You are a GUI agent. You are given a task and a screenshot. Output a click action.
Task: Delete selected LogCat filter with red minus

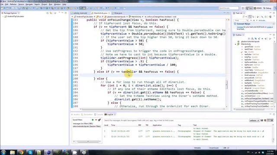96,120
